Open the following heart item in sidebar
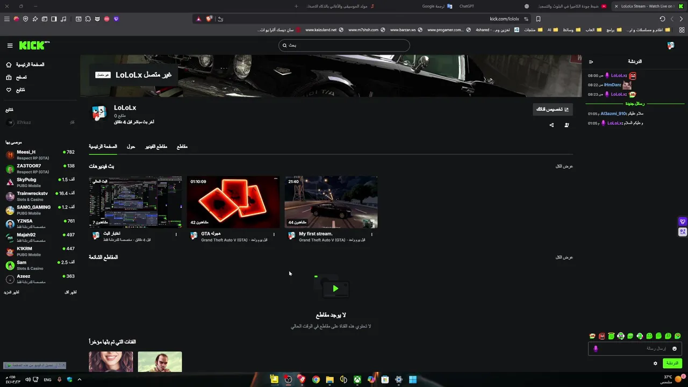Screen dimensions: 688x387 pyautogui.click(x=16, y=90)
